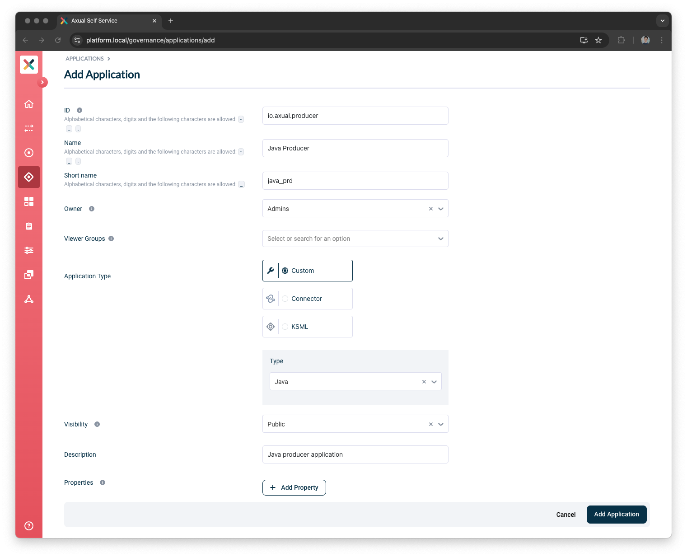Open the settings sliders icon in sidebar
The height and width of the screenshot is (557, 687).
(29, 250)
